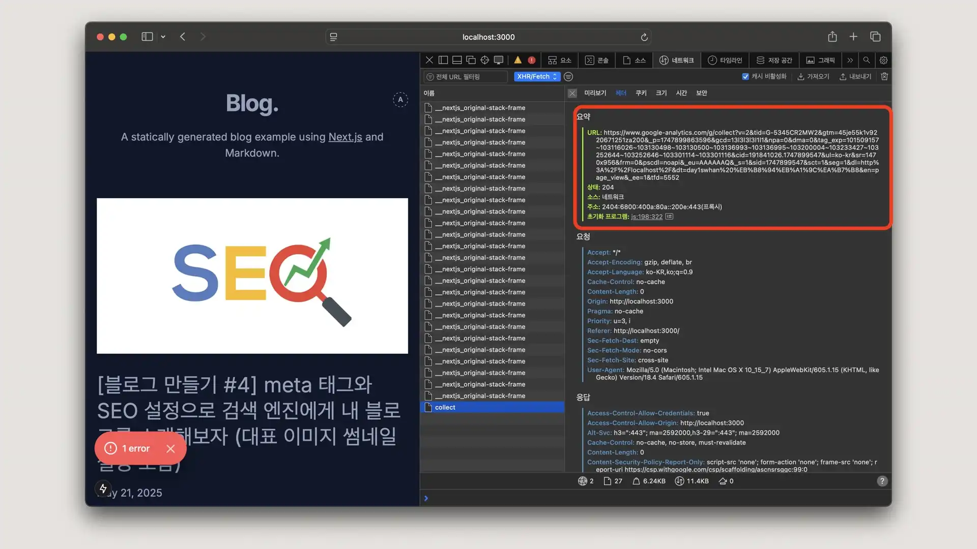This screenshot has height=549, width=977.
Task: Select the collect network request row
Action: [492, 407]
